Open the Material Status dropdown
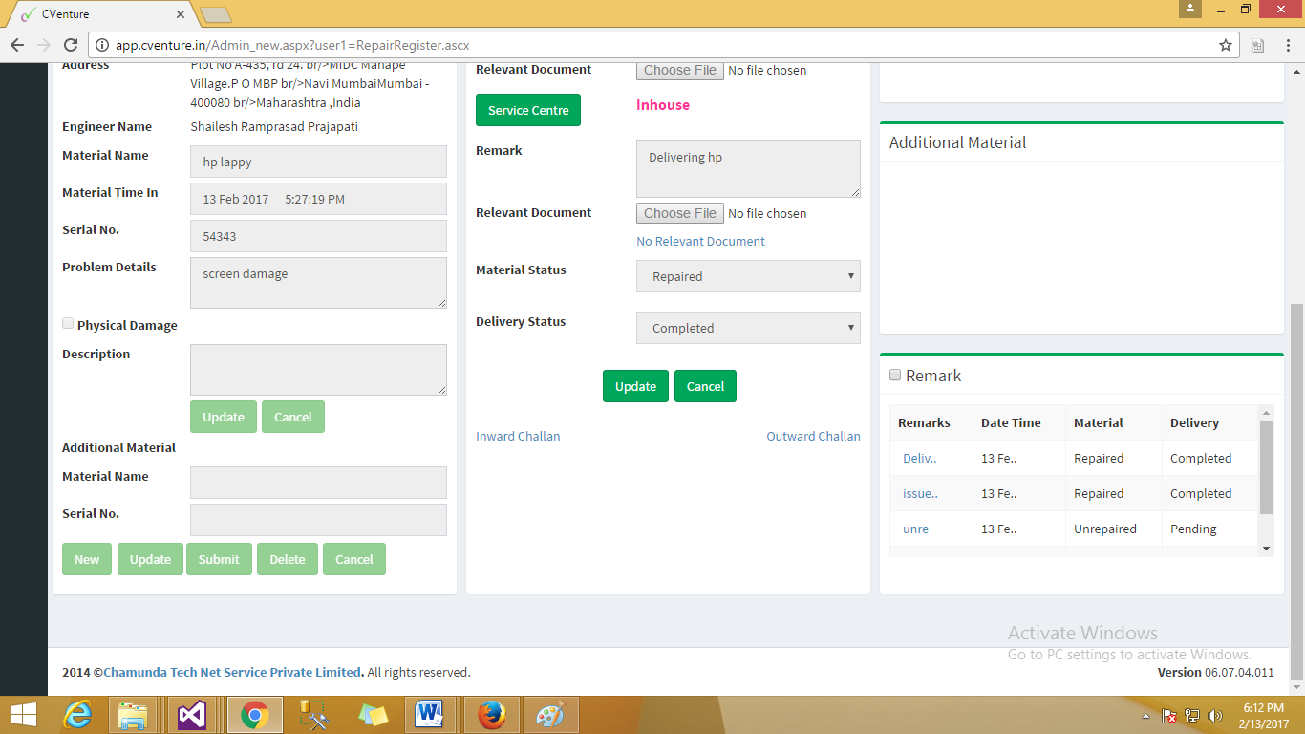This screenshot has width=1305, height=734. click(748, 276)
